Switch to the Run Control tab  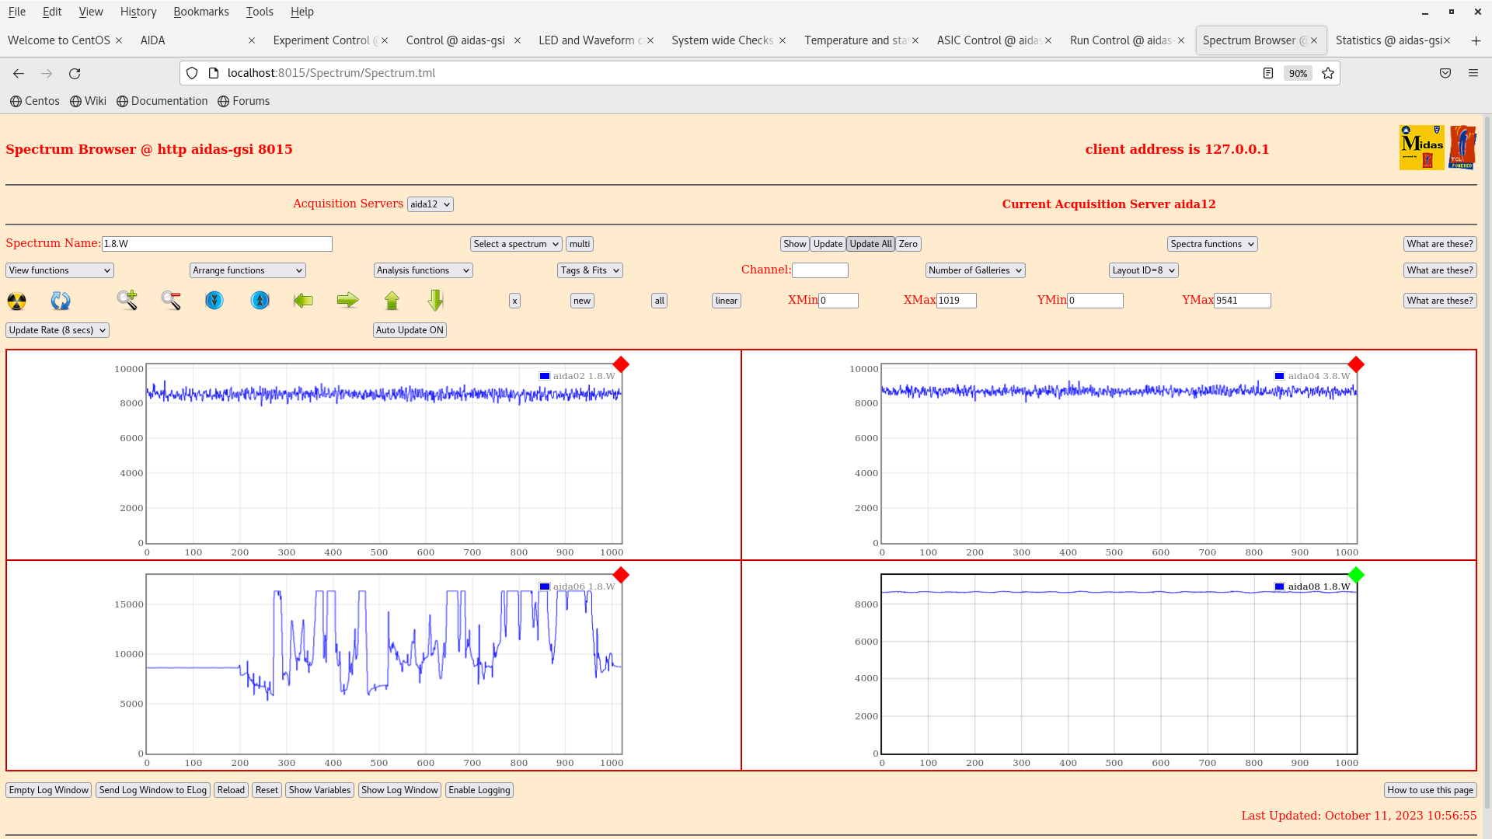(x=1120, y=40)
